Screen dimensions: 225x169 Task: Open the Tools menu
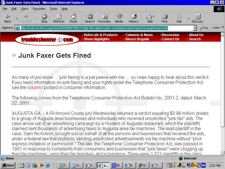(x=53, y=9)
